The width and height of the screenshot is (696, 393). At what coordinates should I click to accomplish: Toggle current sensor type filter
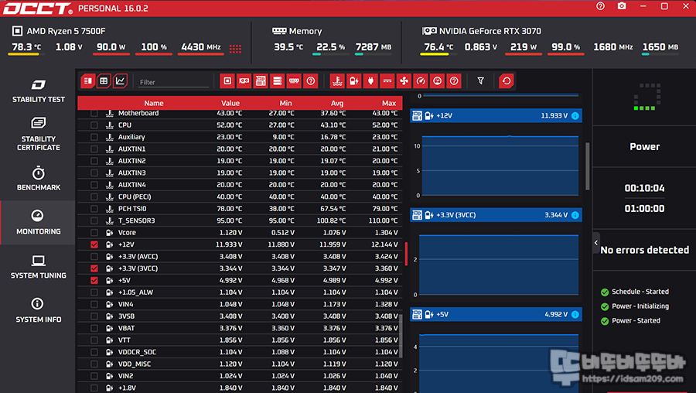coord(387,80)
